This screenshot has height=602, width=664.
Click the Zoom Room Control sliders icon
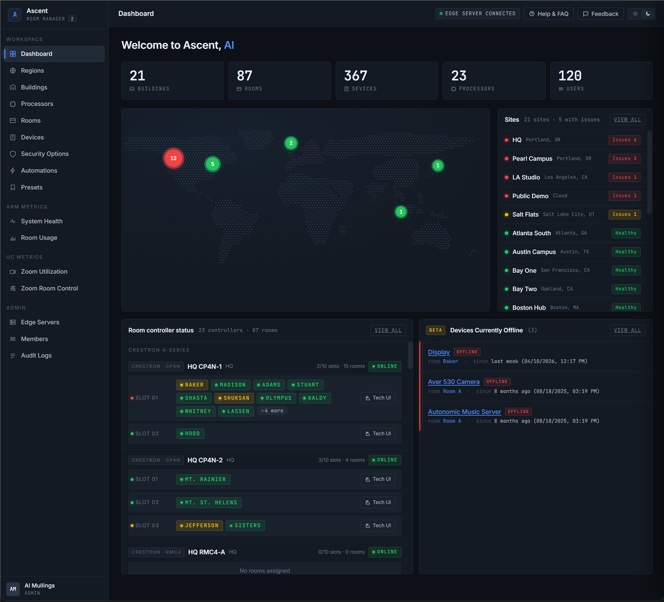click(x=13, y=288)
